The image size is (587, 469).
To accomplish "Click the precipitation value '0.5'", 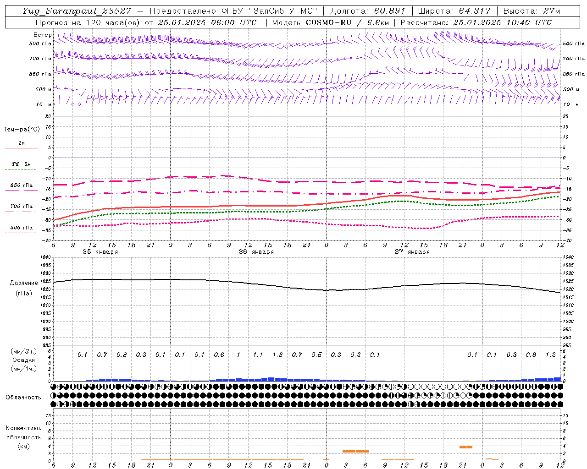I will coord(316,355).
